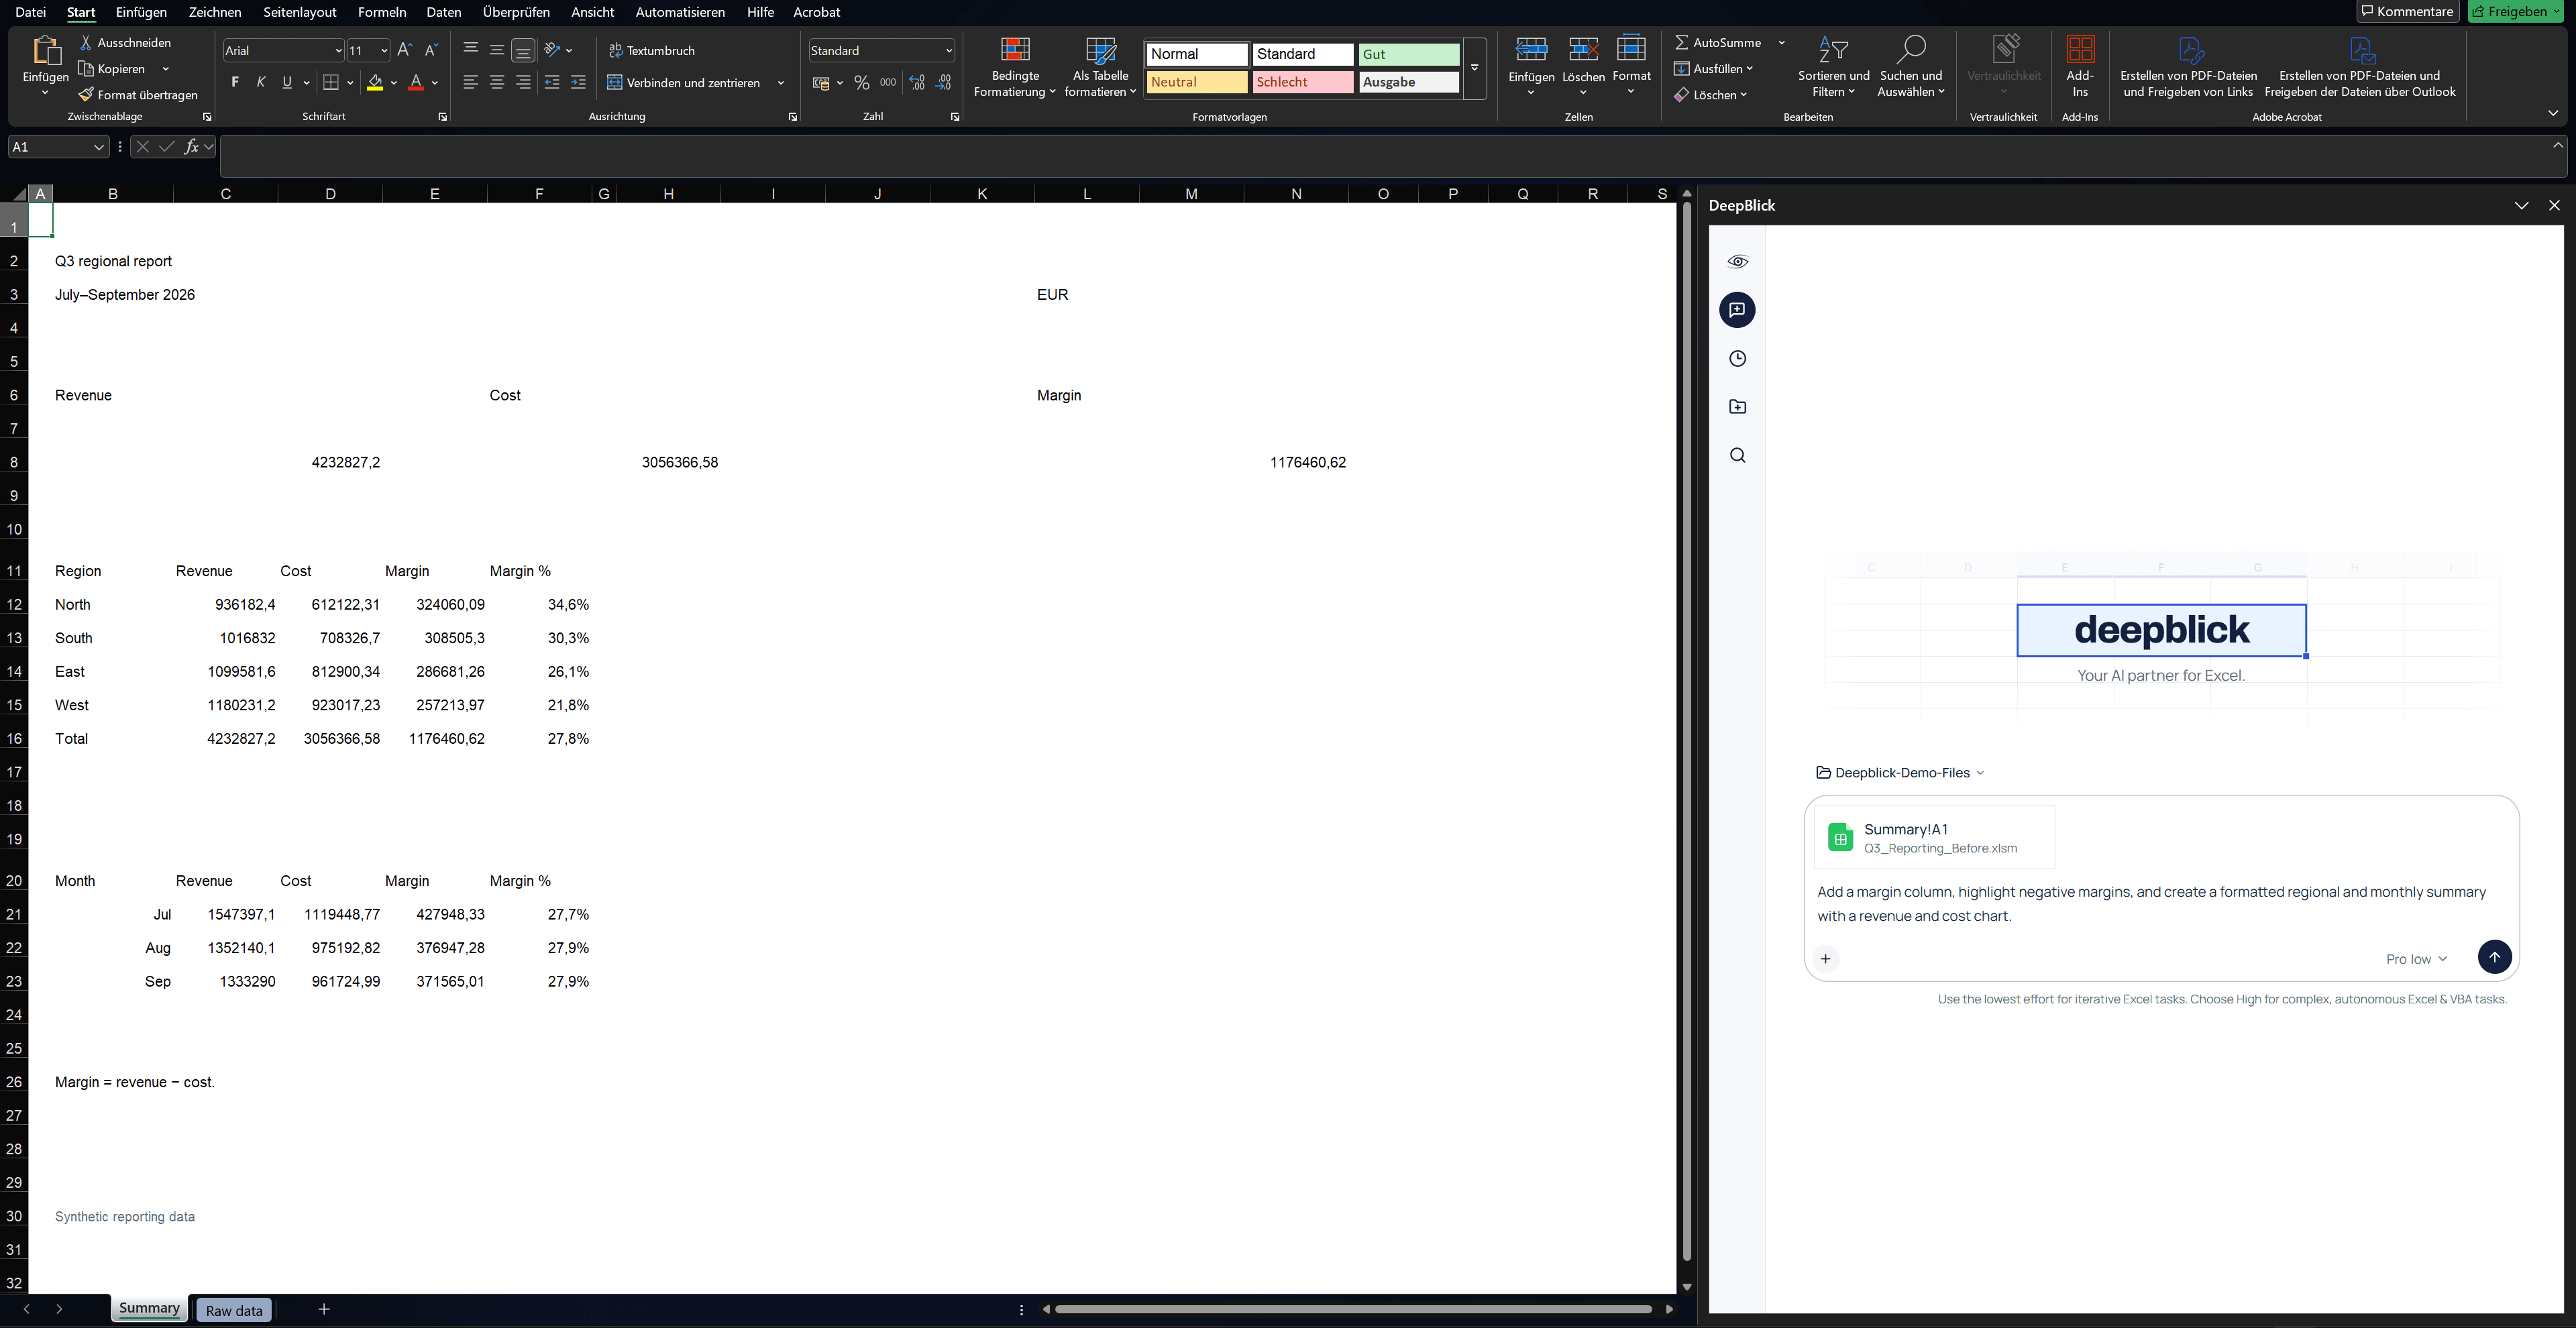Open the Einfügen ribbon tab
This screenshot has height=1328, width=2576.
coord(141,12)
